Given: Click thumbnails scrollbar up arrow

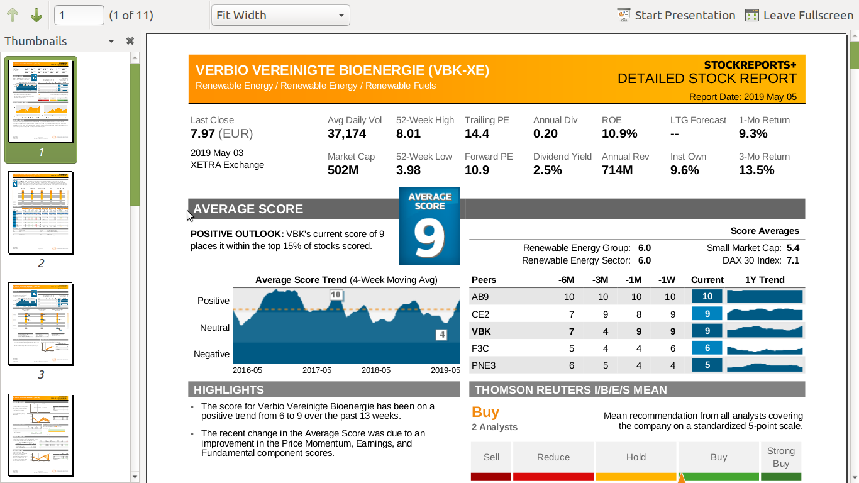Looking at the screenshot, I should [x=135, y=57].
